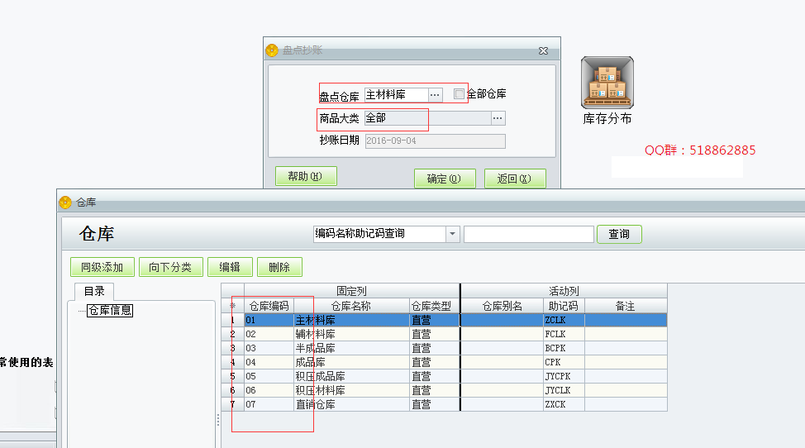
Task: Open the 库存分布 warehouse icon
Action: pyautogui.click(x=607, y=83)
